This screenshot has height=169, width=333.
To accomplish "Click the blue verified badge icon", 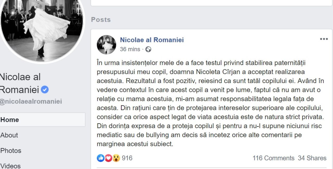I will [x=45, y=90].
